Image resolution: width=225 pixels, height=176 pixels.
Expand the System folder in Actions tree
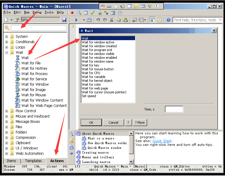point(6,37)
